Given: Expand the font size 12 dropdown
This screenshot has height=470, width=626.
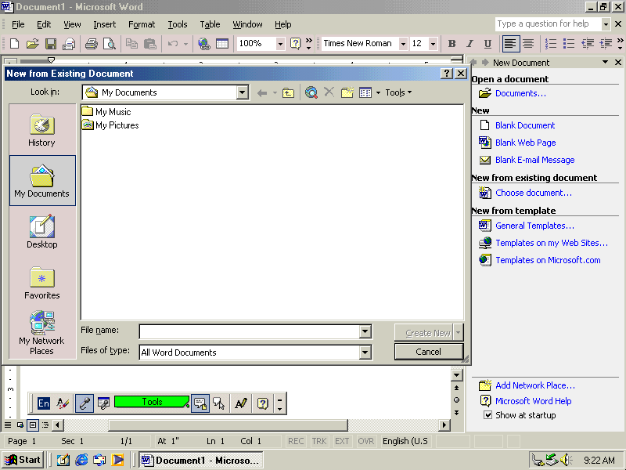Looking at the screenshot, I should pos(433,43).
